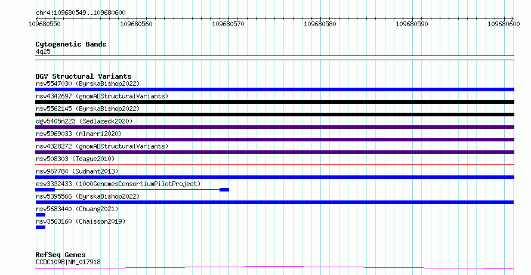Image resolution: width=531 pixels, height=275 pixels.
Task: Click the black bar under nsv5562145
Action: coord(274,115)
